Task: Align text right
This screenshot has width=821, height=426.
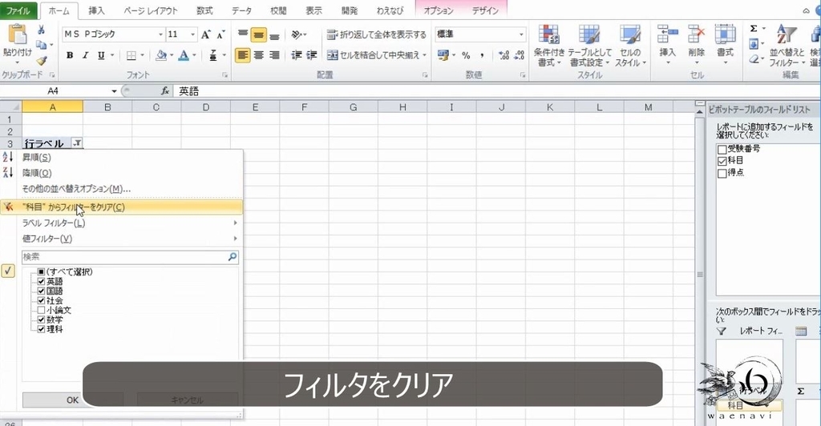Action: point(274,55)
